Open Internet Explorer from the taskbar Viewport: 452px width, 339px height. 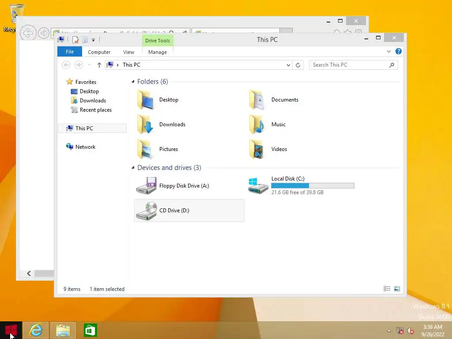36,330
